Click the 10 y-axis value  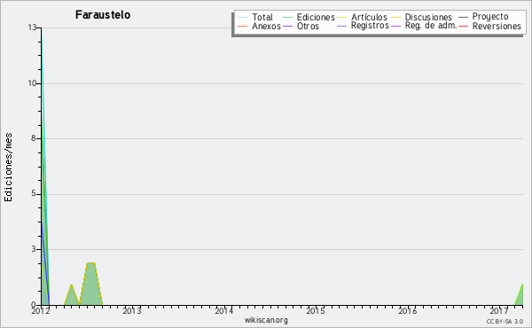(32, 83)
